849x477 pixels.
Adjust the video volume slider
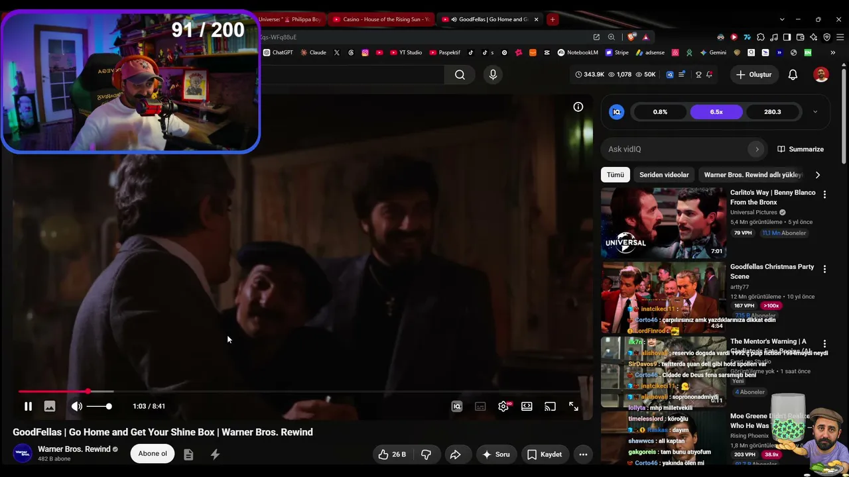tap(99, 406)
